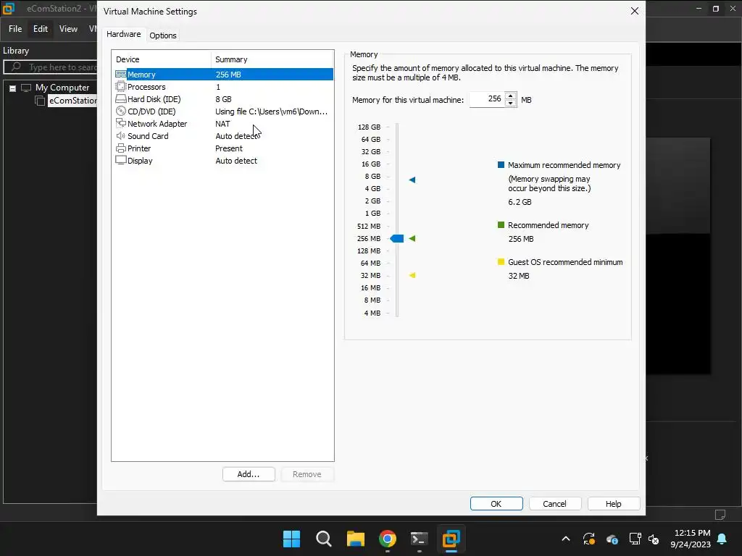
Task: Click the '128 GB' slider scale label
Action: click(369, 127)
